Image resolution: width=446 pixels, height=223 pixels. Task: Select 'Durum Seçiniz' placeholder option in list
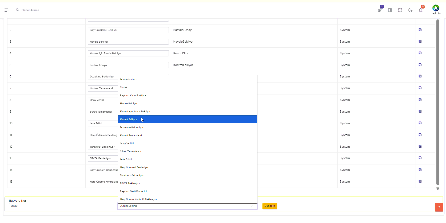188,80
